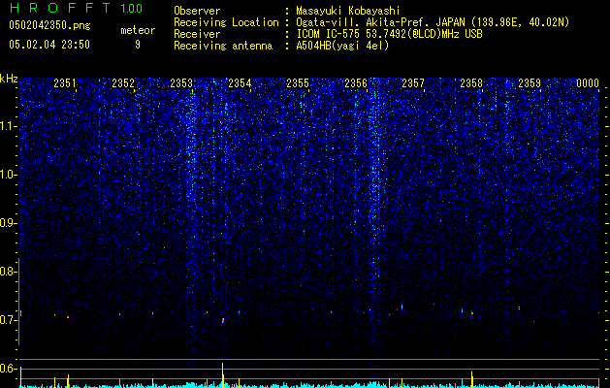Image resolution: width=610 pixels, height=388 pixels.
Task: Click the 1.0 kHz axis label
Action: pyautogui.click(x=8, y=175)
